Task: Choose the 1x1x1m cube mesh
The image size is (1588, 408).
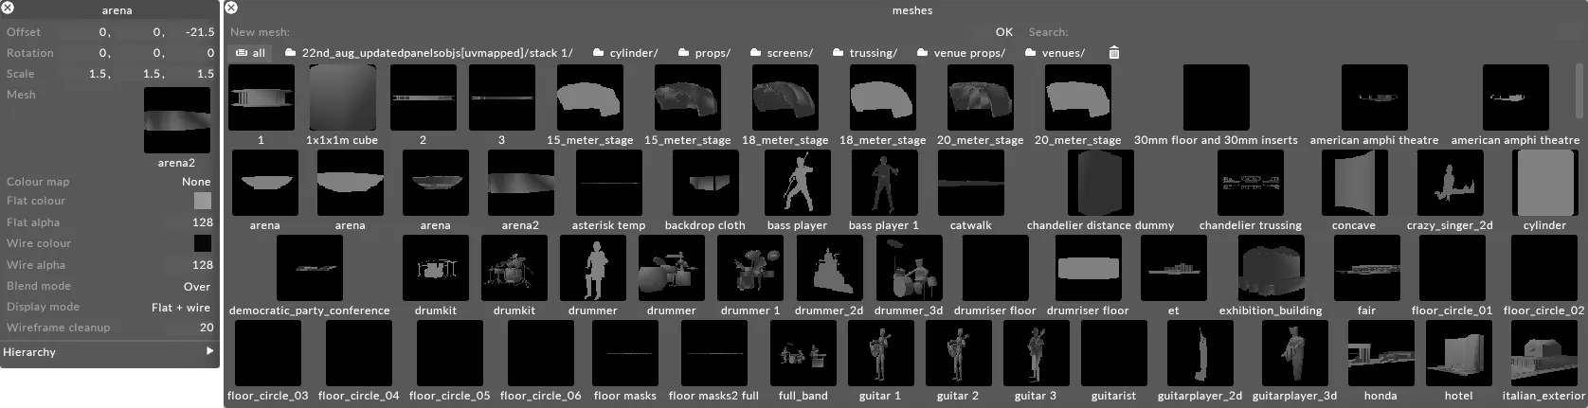Action: [342, 98]
